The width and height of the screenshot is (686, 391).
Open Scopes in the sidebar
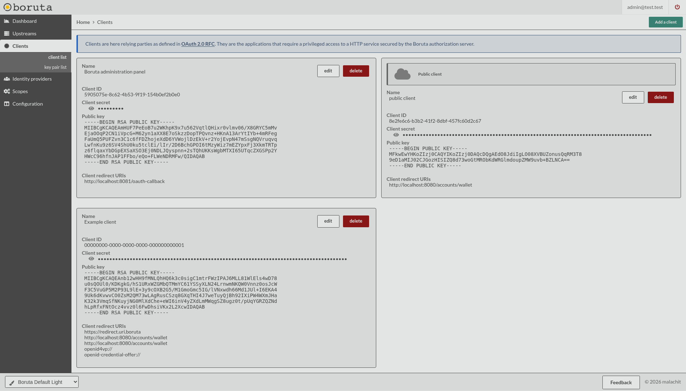(x=36, y=91)
